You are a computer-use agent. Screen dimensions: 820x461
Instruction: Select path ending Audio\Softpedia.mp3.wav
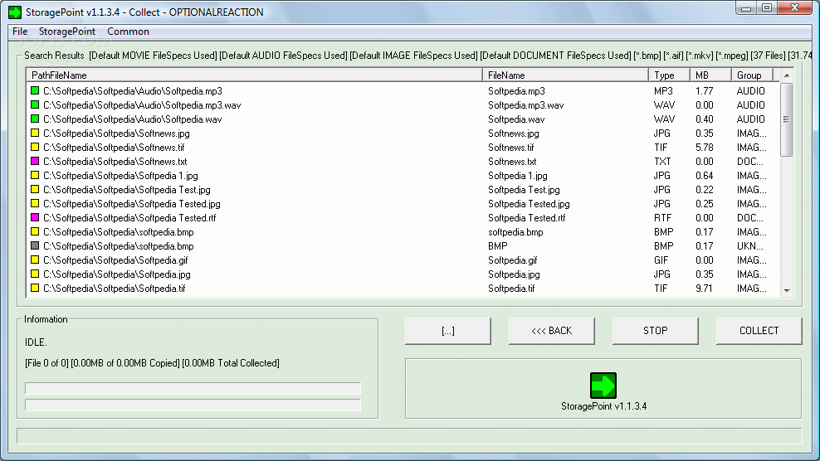pyautogui.click(x=142, y=105)
